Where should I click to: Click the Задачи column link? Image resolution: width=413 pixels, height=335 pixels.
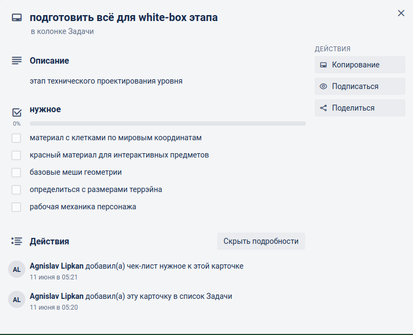point(81,31)
